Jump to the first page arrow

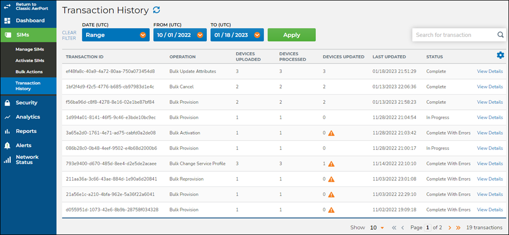(394, 227)
